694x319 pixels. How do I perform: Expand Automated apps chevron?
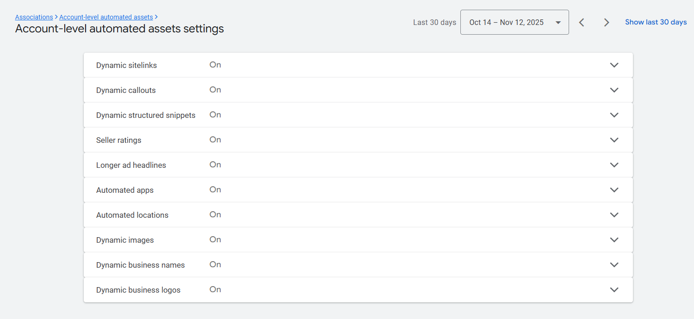(x=614, y=190)
